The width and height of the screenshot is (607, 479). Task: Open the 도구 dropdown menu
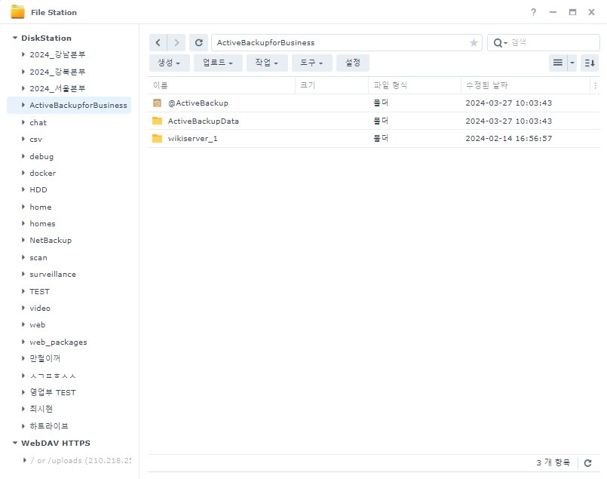(x=311, y=63)
